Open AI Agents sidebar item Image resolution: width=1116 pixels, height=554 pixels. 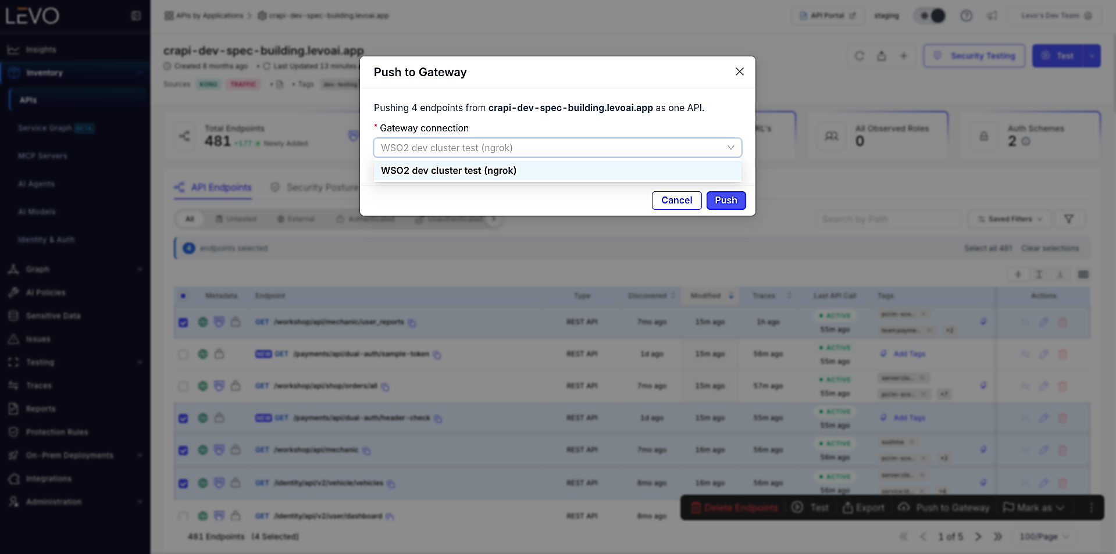36,184
